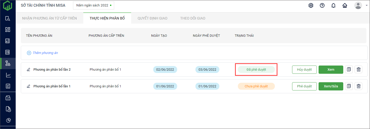Delete Phương án phân bổ lần 2
The width and height of the screenshot is (370, 129).
pyautogui.click(x=358, y=70)
